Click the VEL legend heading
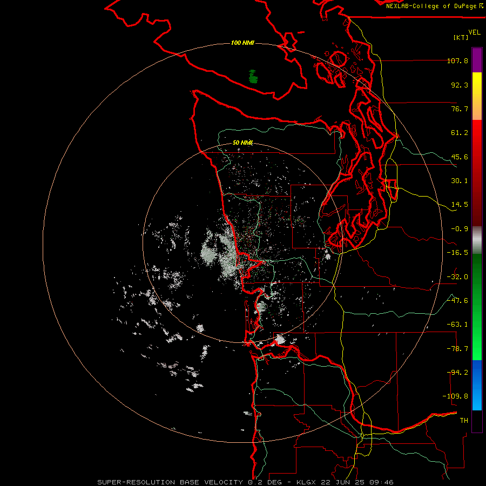 (x=474, y=32)
